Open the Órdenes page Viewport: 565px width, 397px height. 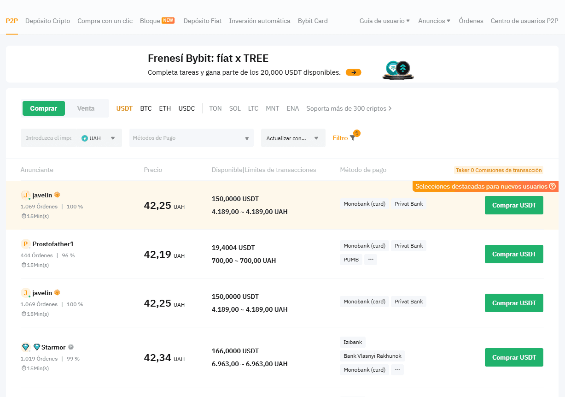tap(471, 21)
